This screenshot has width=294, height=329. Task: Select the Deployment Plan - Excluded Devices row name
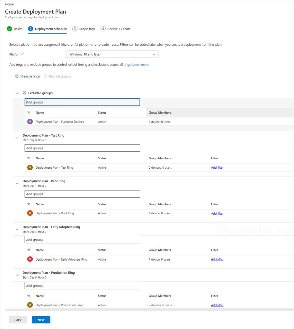(x=59, y=122)
